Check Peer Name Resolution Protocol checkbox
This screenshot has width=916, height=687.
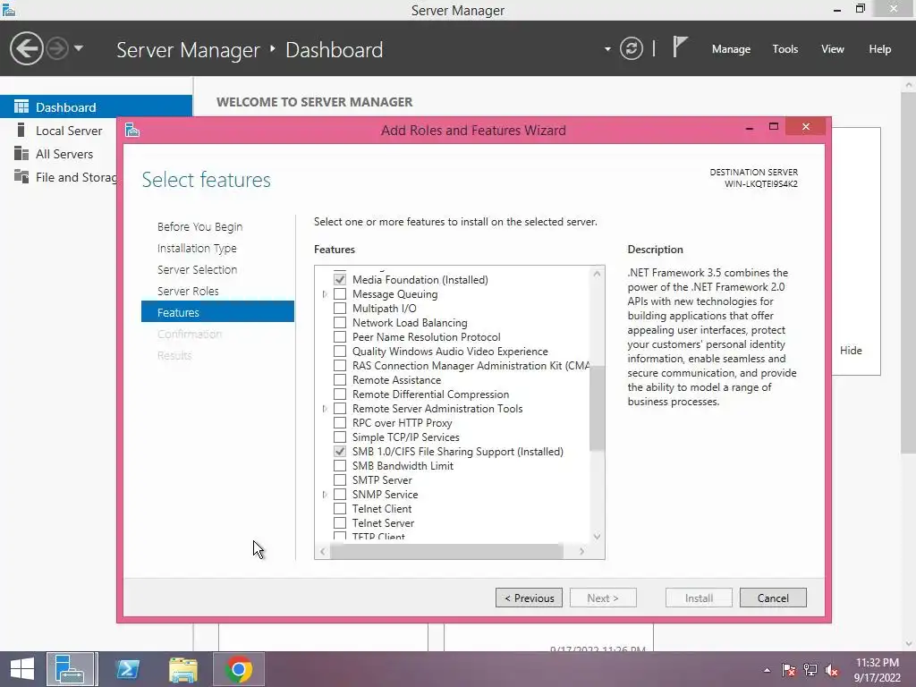339,337
